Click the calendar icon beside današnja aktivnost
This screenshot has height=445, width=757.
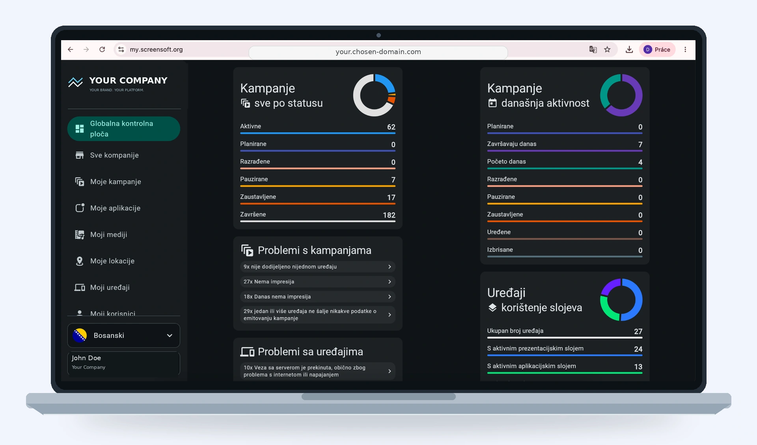pos(492,103)
